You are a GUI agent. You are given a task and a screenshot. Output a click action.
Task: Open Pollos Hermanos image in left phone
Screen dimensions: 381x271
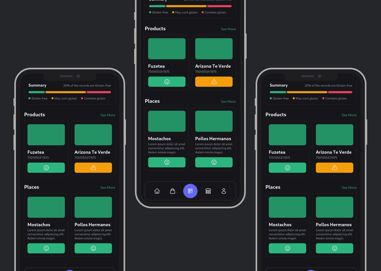93,207
